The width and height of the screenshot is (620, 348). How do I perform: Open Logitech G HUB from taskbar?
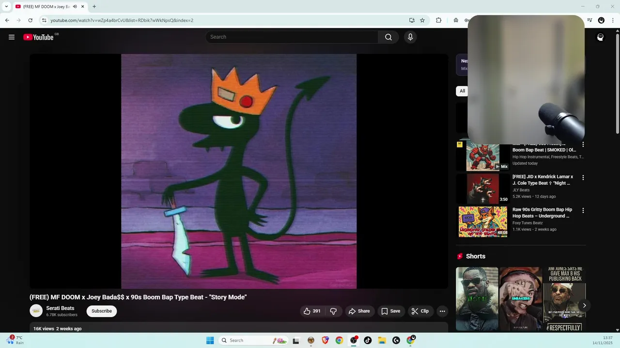click(396, 340)
